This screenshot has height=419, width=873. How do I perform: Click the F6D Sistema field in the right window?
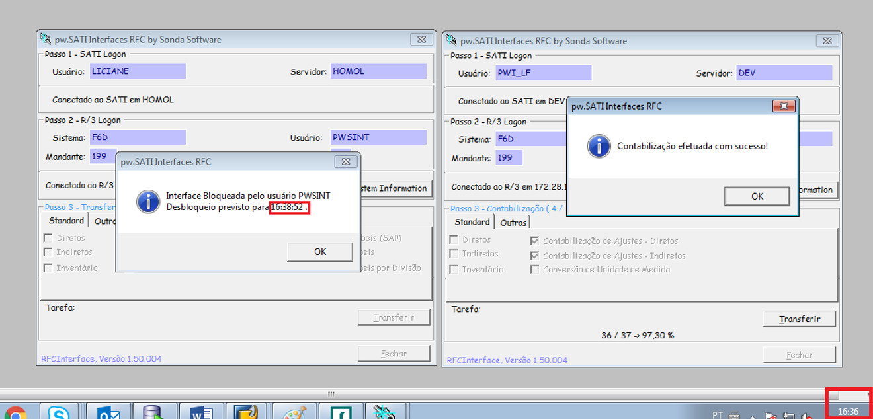point(530,139)
